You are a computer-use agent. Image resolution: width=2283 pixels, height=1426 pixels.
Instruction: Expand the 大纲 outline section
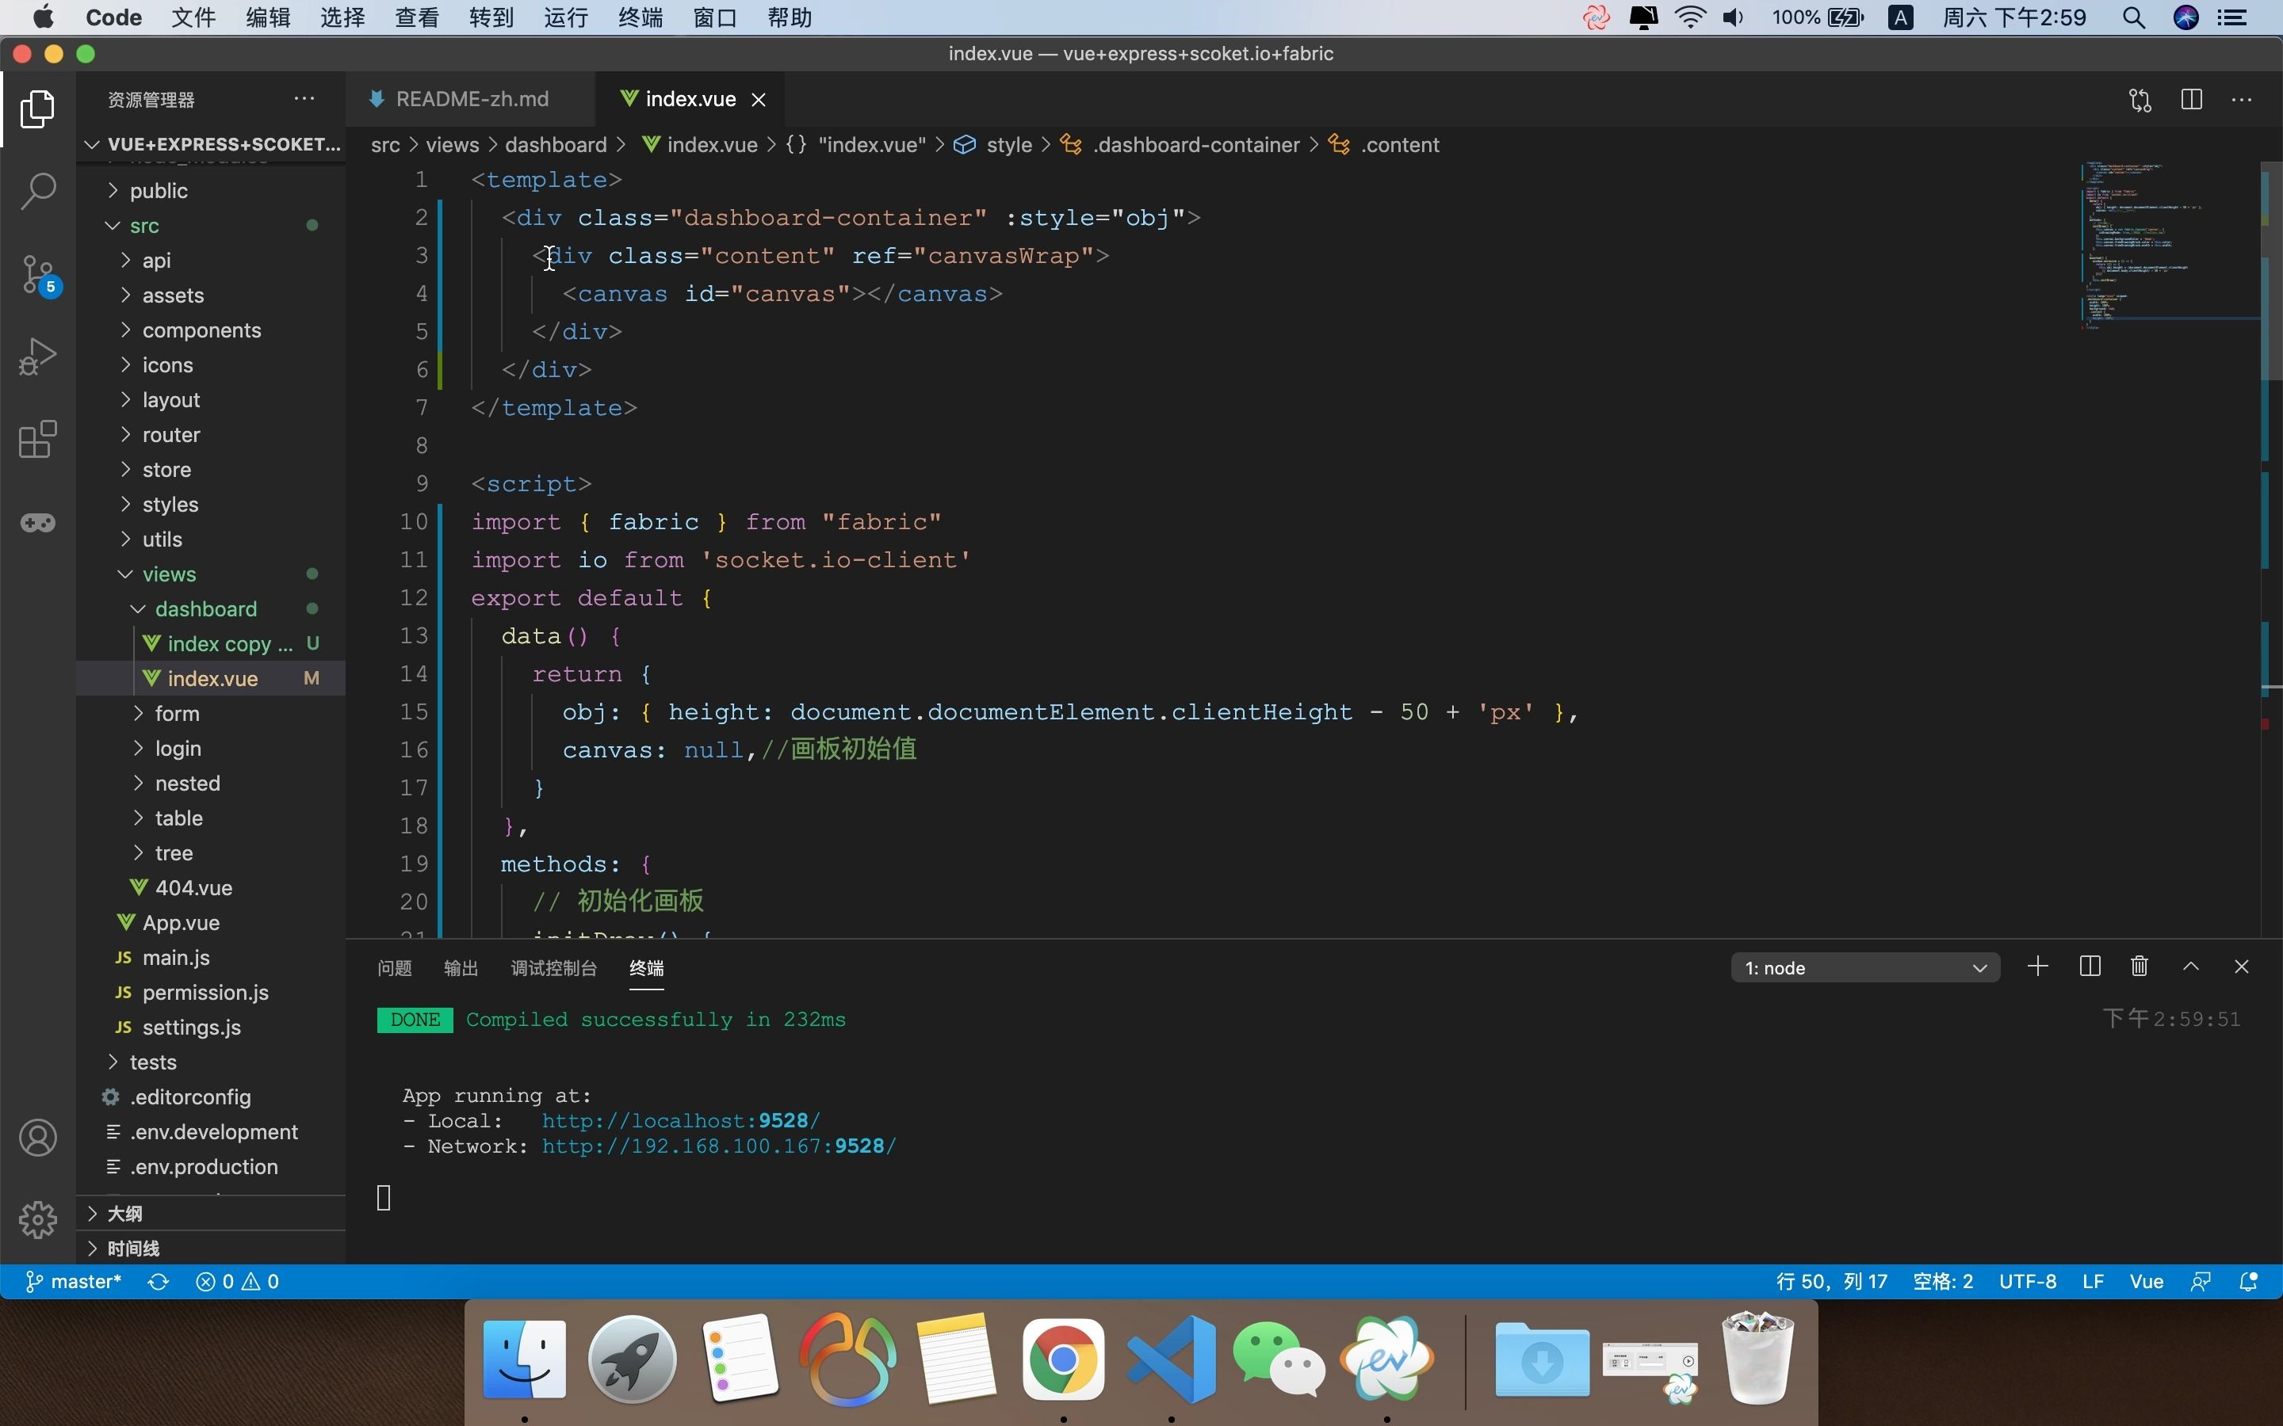point(124,1214)
